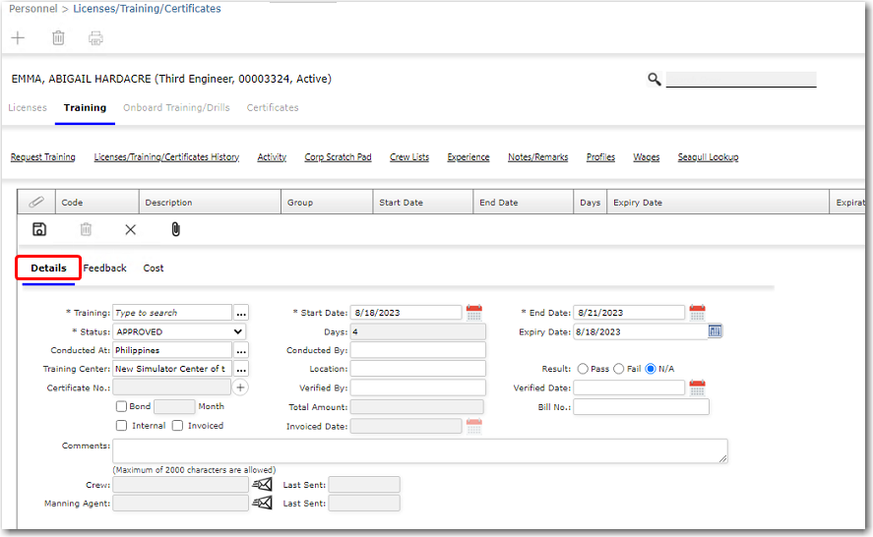Screen dimensions: 873x537
Task: Click the crew search input field at top right
Action: pyautogui.click(x=741, y=80)
